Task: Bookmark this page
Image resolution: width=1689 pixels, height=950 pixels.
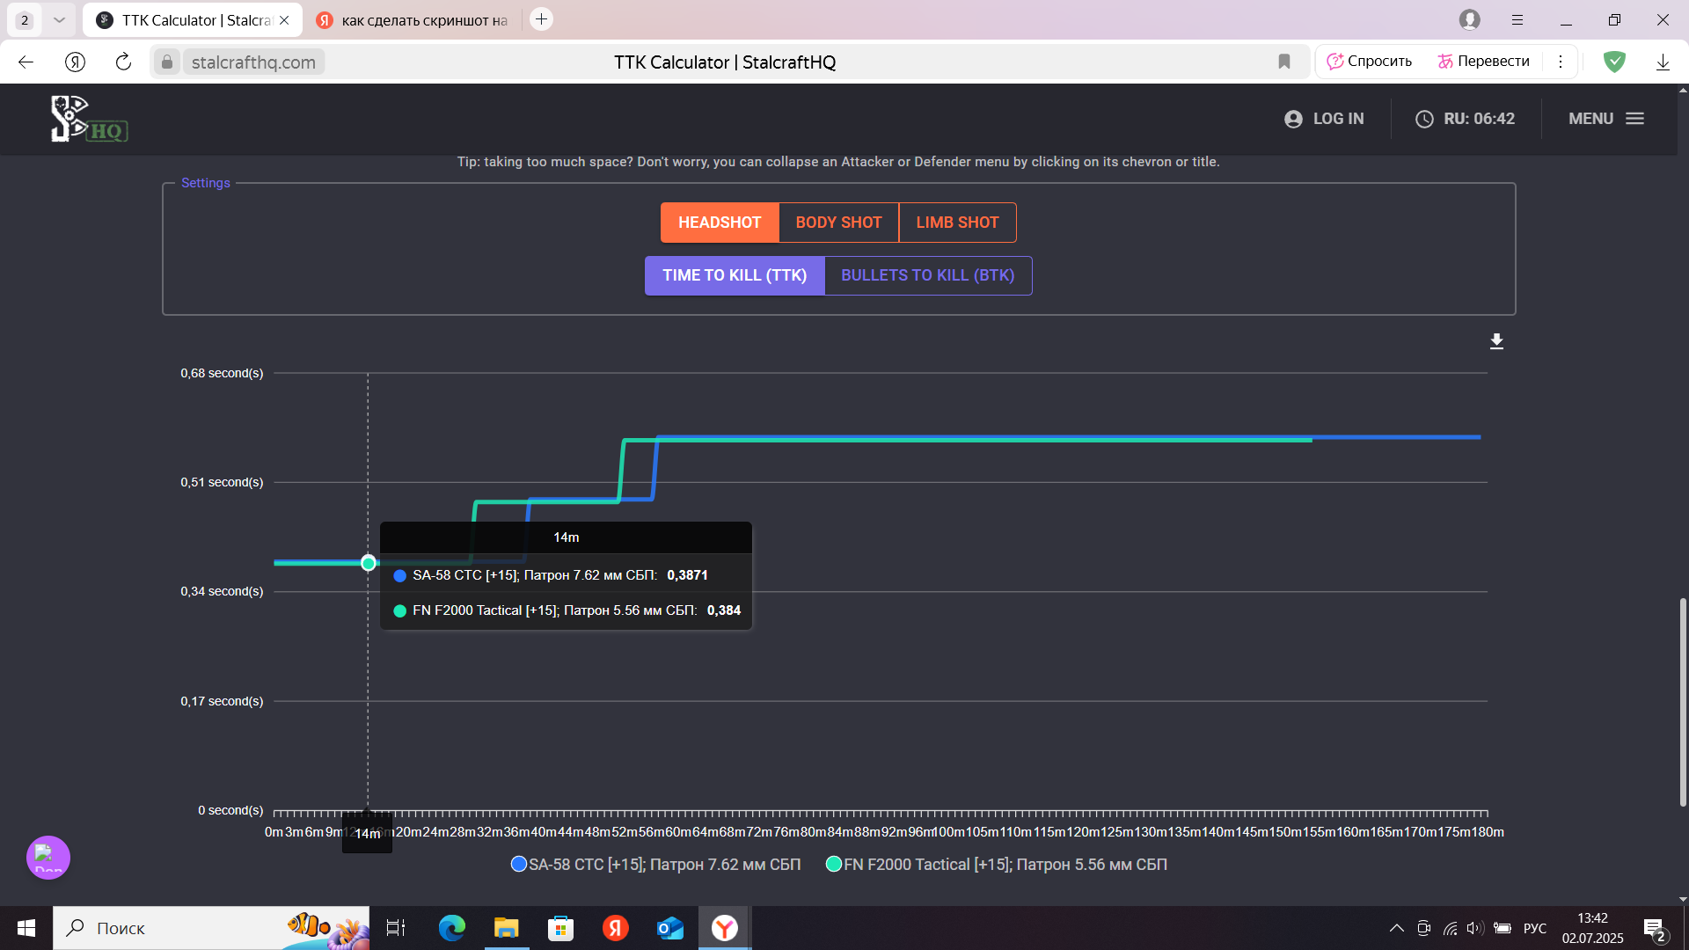Action: (x=1284, y=62)
